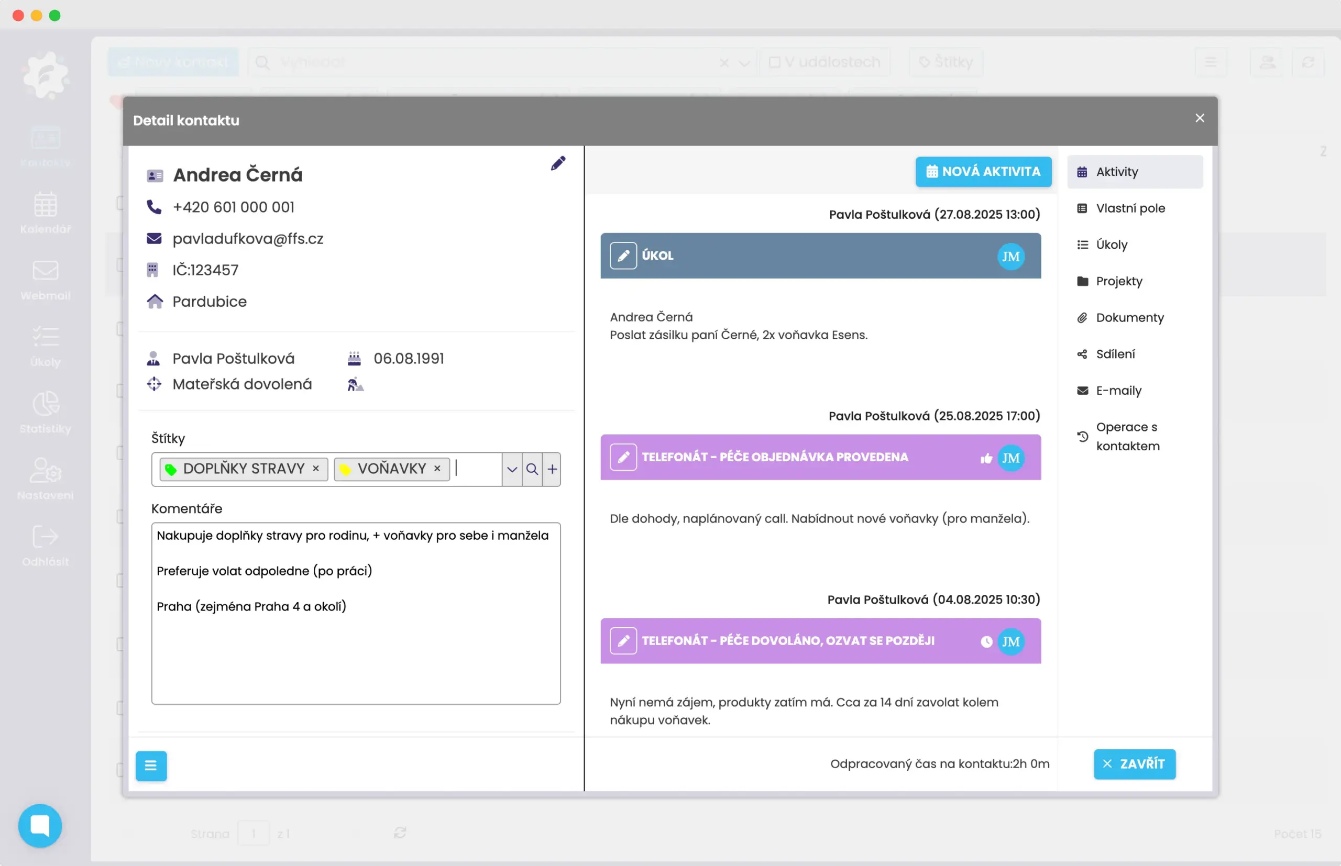1341x866 pixels.
Task: Remove the VOŇAVKY tag
Action: click(437, 468)
